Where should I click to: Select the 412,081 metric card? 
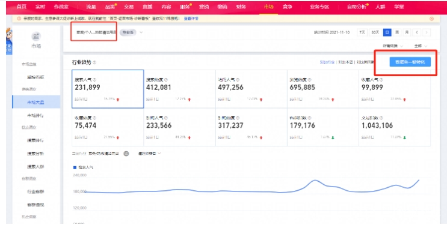[x=180, y=89]
